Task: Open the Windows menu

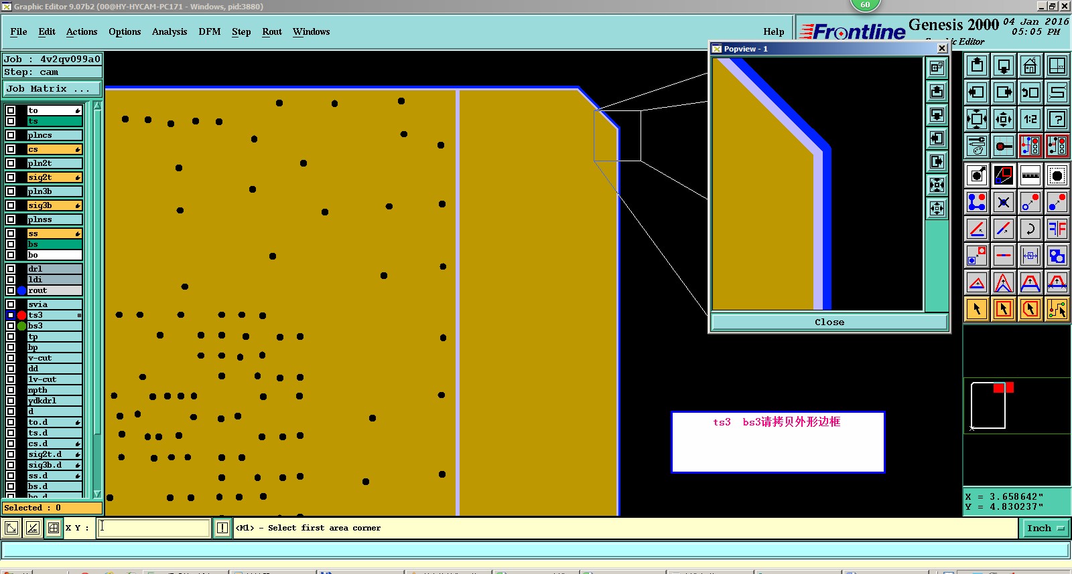Action: coord(311,31)
